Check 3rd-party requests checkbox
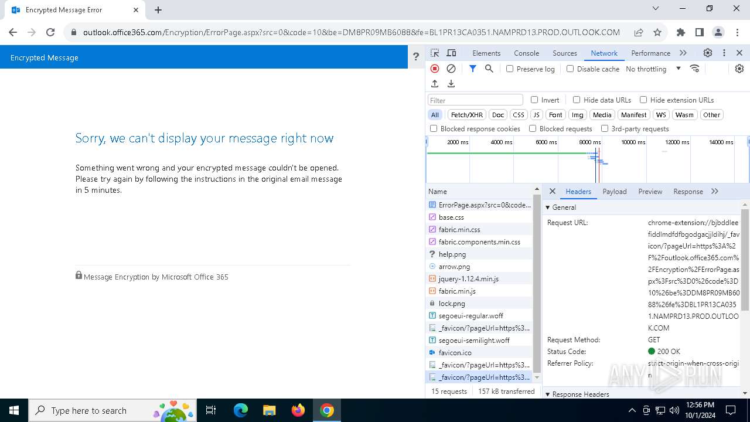Screen dimensions: 750x422 [x=605, y=128]
